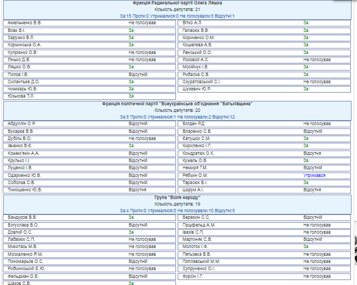The width and height of the screenshot is (357, 285).
Task: Click on Шкрум А.І.
Action: click(x=193, y=190)
